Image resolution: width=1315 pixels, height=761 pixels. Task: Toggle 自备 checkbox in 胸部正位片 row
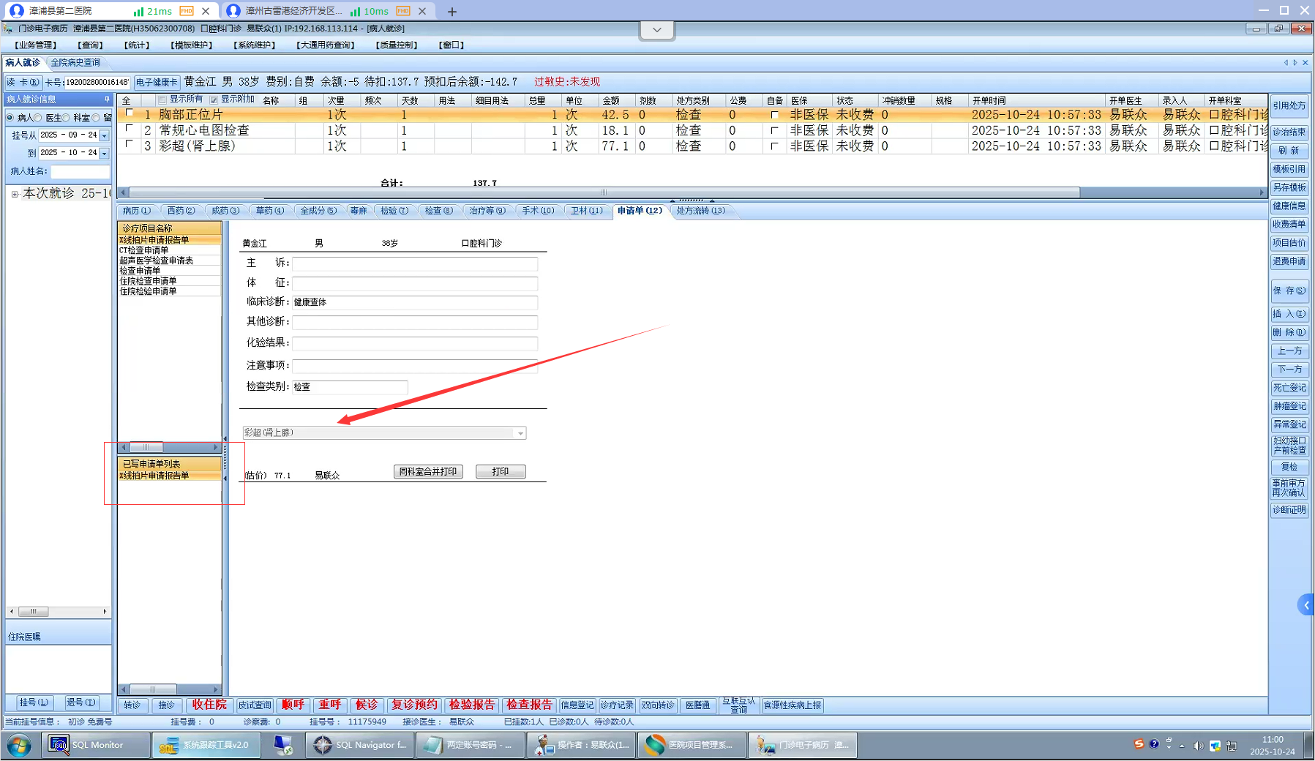click(x=774, y=115)
